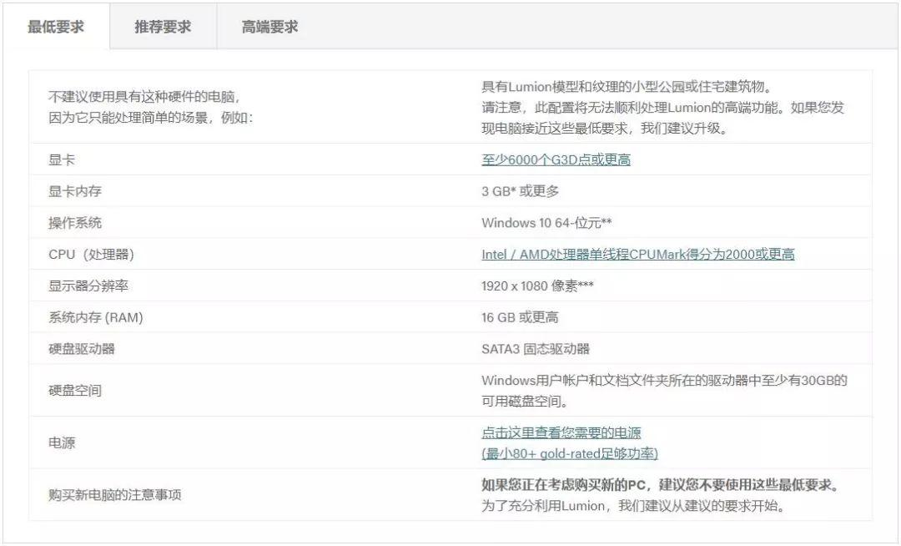Click the 显卡 row label

[62, 159]
